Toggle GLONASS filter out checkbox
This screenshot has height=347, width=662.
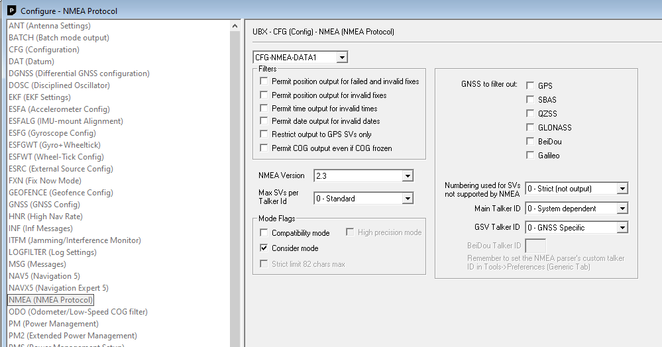pos(530,128)
